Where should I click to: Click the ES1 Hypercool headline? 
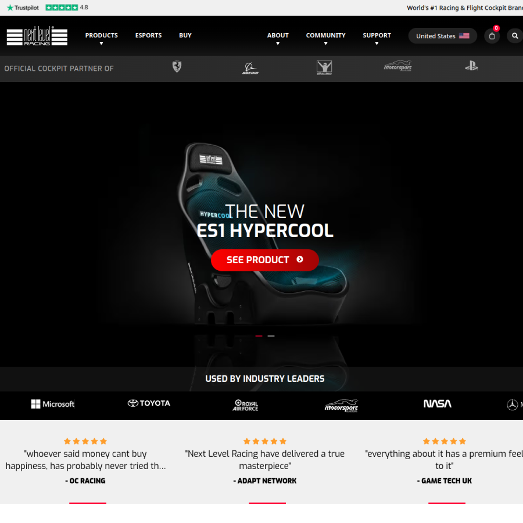[x=265, y=231]
